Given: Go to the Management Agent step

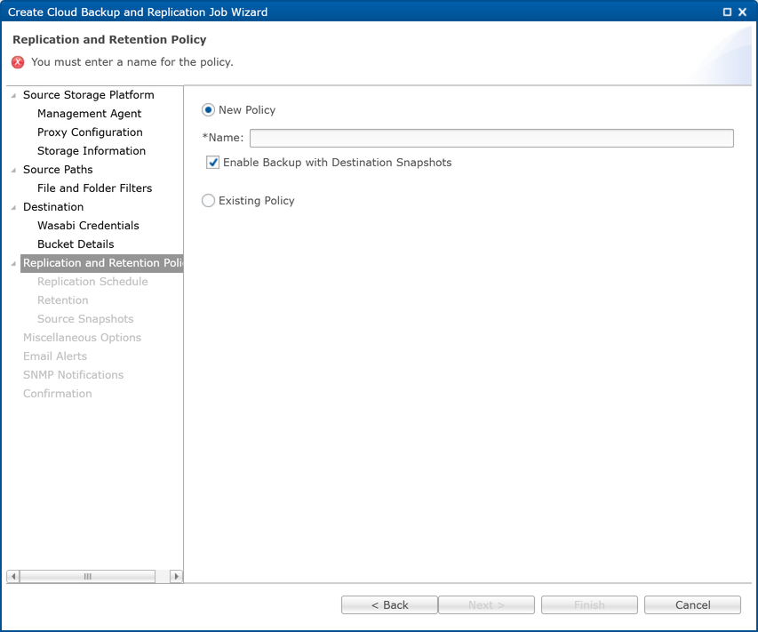Looking at the screenshot, I should tap(90, 114).
